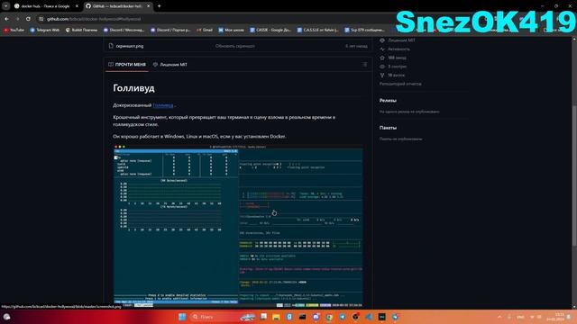Screen dimensions: 577x324
Task: Open the скриншот.png file row
Action: coord(238,46)
